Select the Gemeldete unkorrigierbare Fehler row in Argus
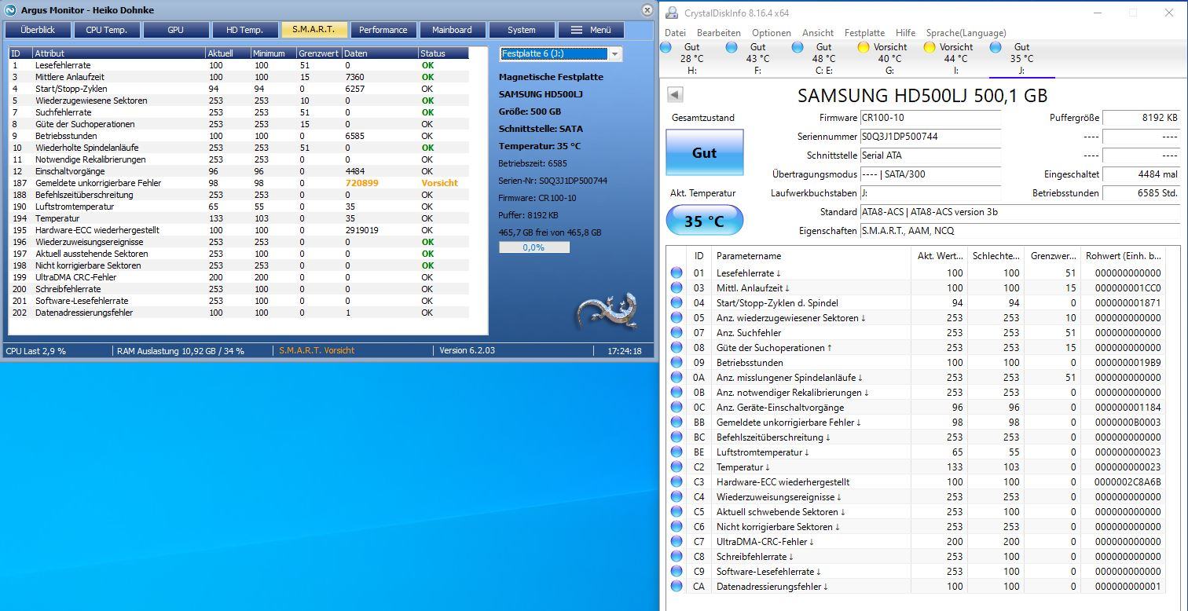Viewport: 1188px width, 611px height. click(x=239, y=183)
